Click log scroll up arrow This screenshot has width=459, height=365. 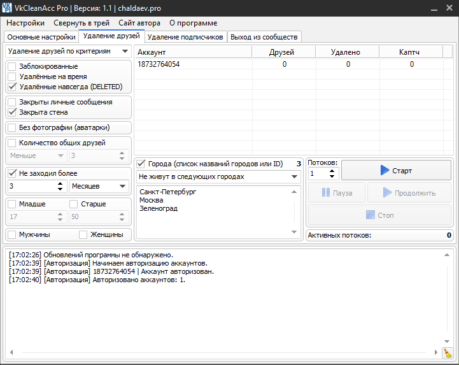click(447, 255)
